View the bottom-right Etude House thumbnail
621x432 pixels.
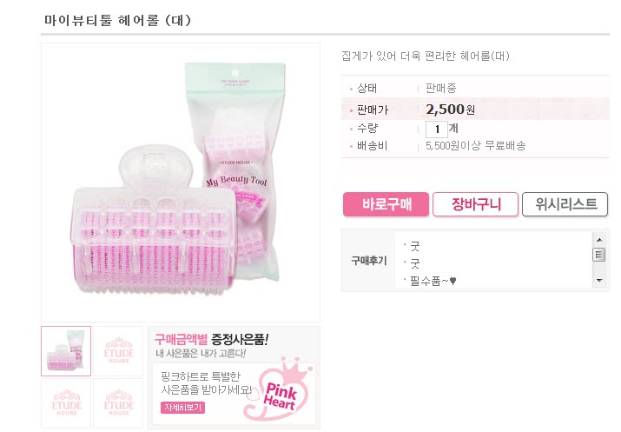click(118, 402)
